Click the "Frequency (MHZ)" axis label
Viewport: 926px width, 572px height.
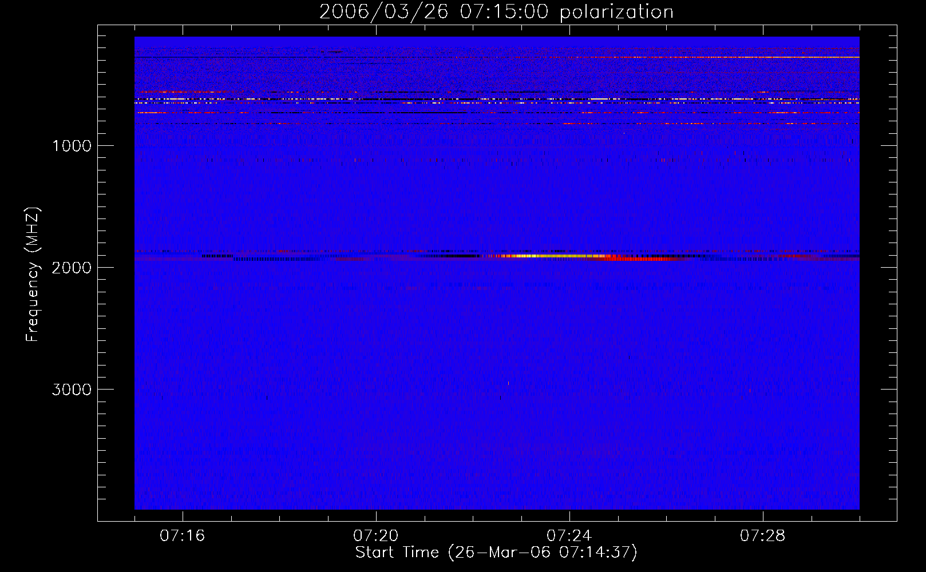click(33, 275)
